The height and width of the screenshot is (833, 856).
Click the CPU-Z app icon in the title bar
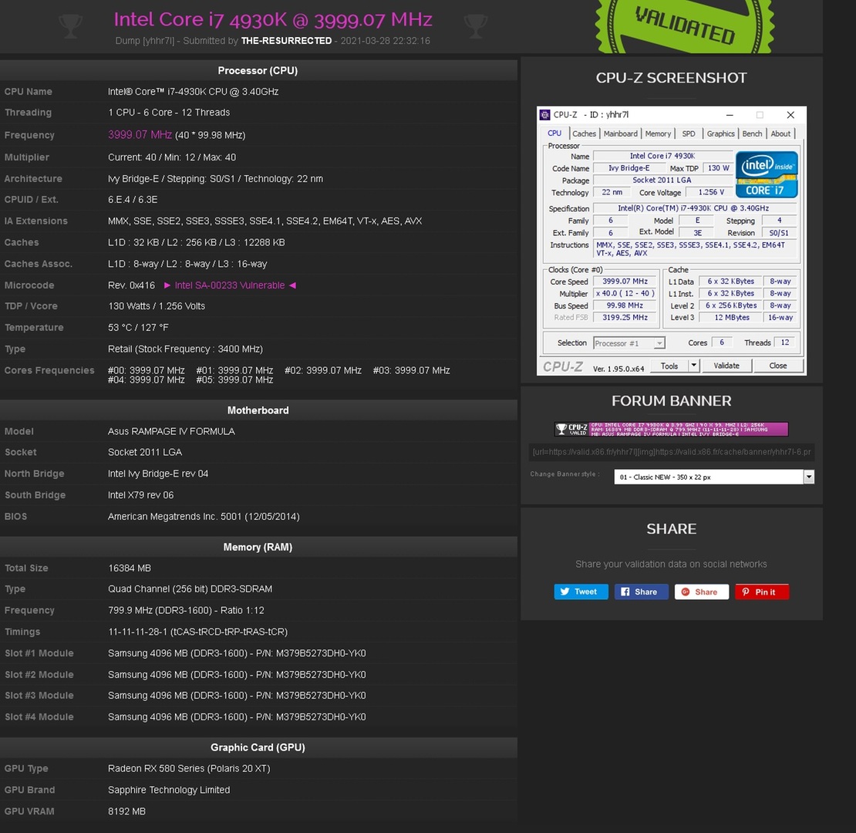click(544, 115)
